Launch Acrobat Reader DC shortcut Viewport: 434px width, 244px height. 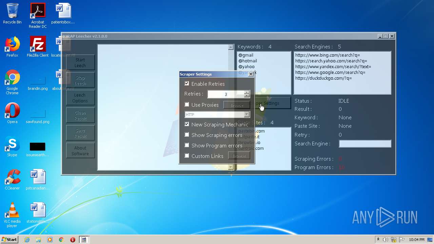pyautogui.click(x=38, y=16)
